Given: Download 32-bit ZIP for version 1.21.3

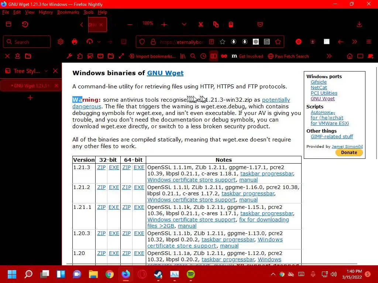Looking at the screenshot, I should pos(102,167).
